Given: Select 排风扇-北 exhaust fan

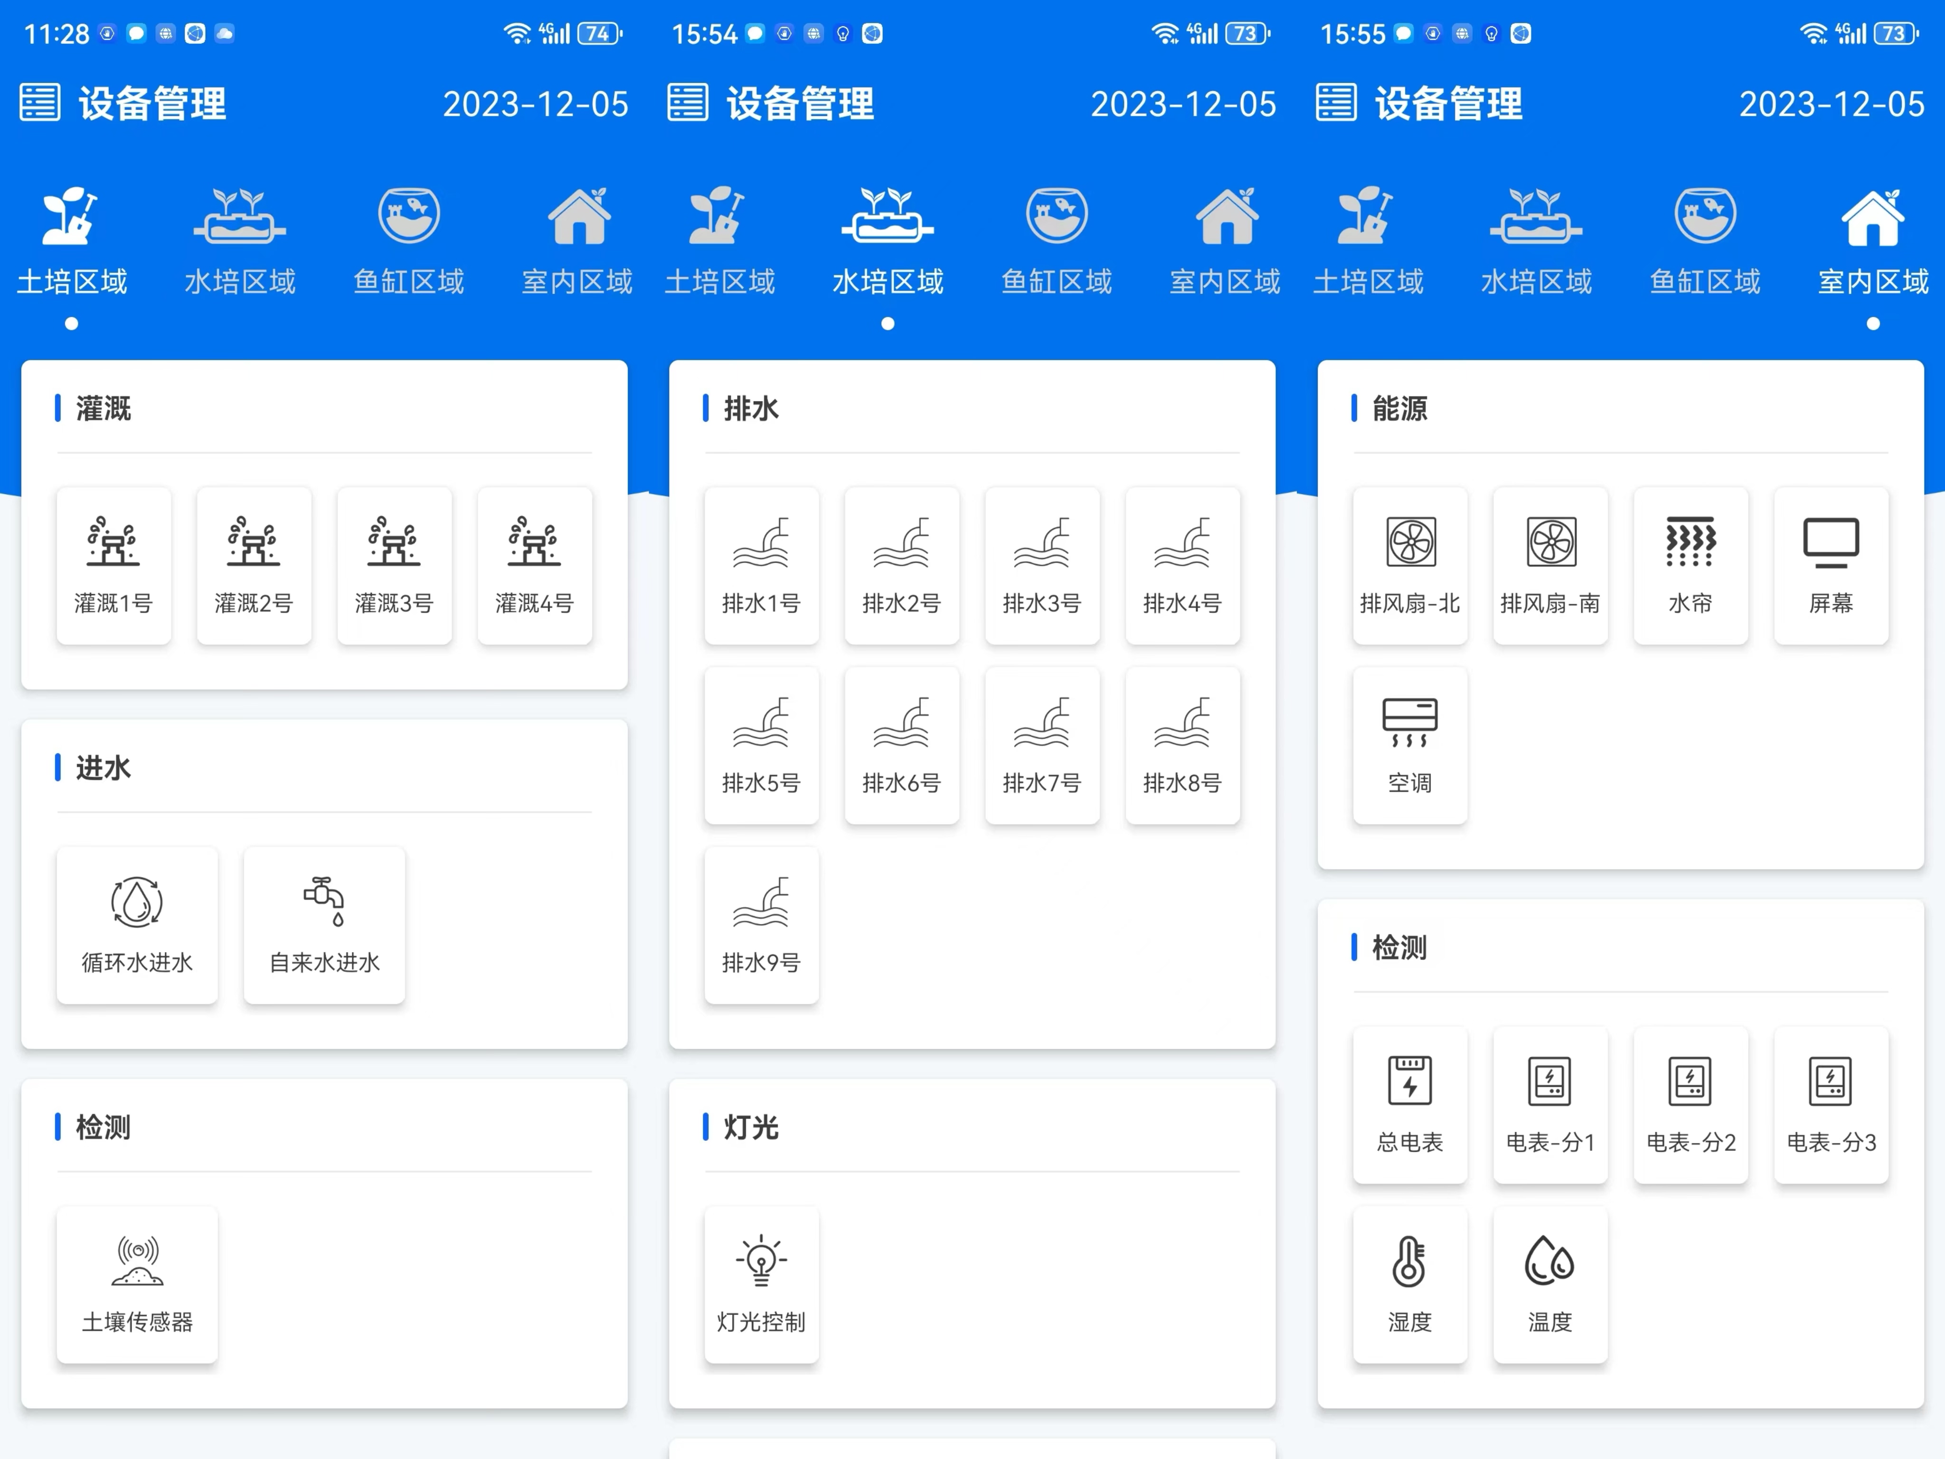Looking at the screenshot, I should tap(1410, 566).
